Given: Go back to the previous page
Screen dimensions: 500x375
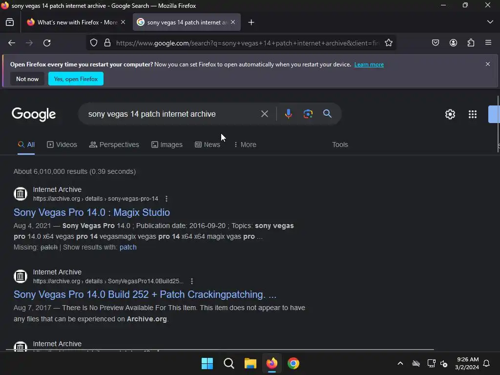Looking at the screenshot, I should coord(12,43).
